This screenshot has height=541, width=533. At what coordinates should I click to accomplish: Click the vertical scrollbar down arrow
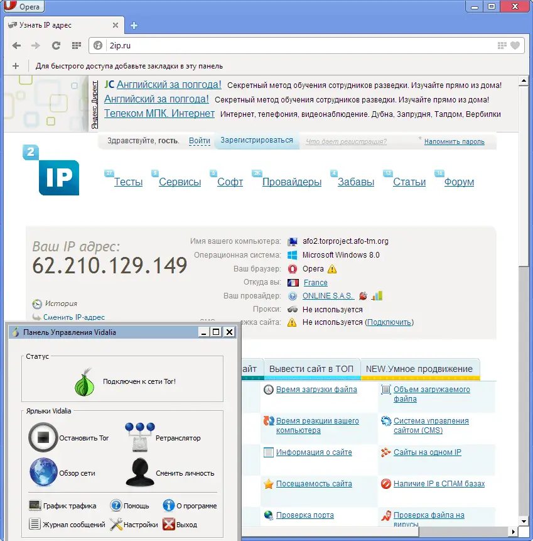524,522
